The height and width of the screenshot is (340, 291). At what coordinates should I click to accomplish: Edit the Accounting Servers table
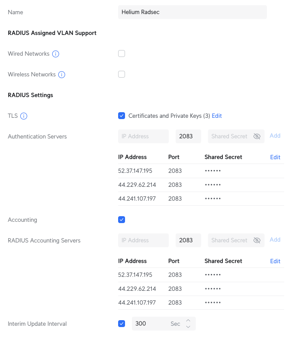click(275, 261)
